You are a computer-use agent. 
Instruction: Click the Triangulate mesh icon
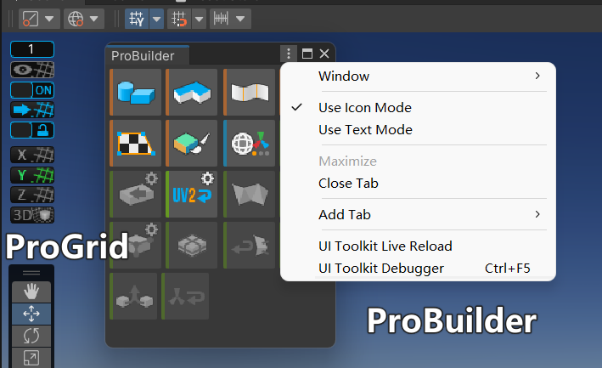249,195
